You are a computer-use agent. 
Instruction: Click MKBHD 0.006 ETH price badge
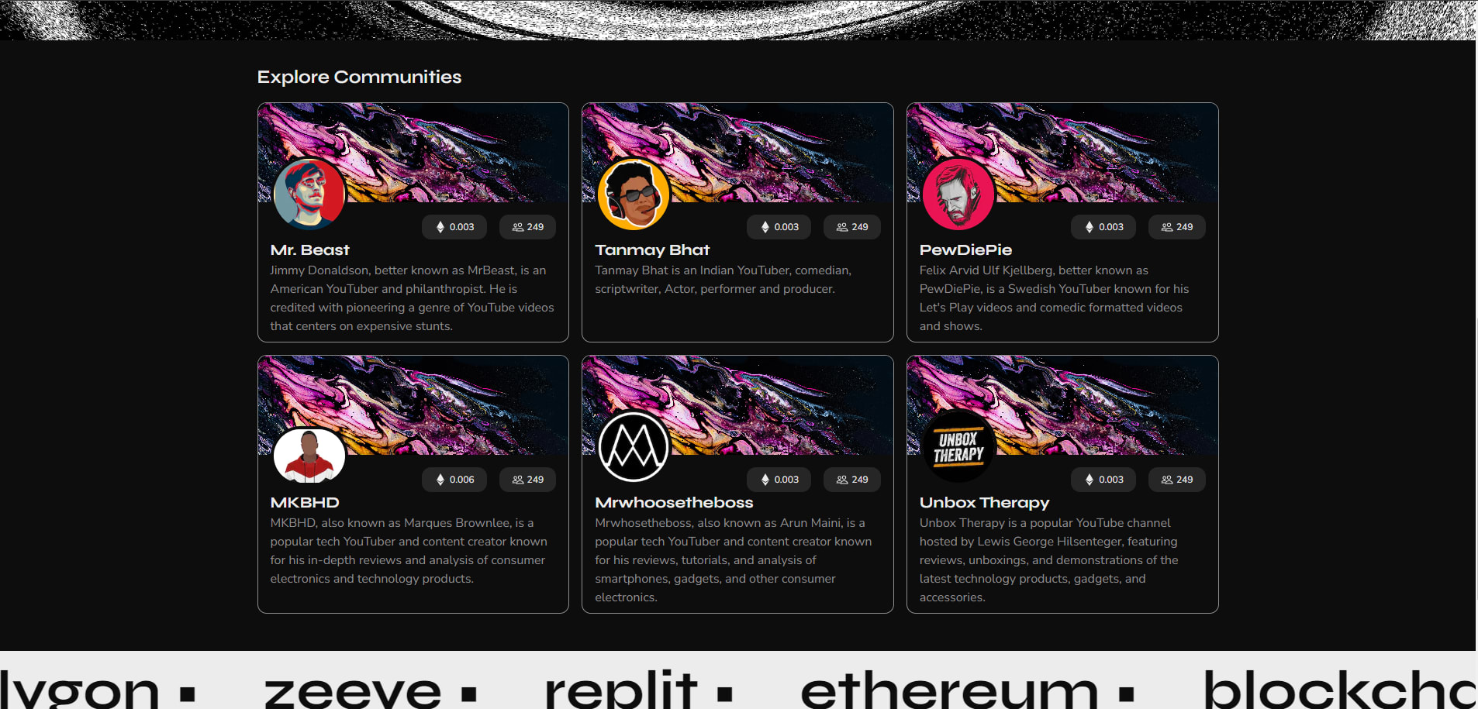[454, 480]
